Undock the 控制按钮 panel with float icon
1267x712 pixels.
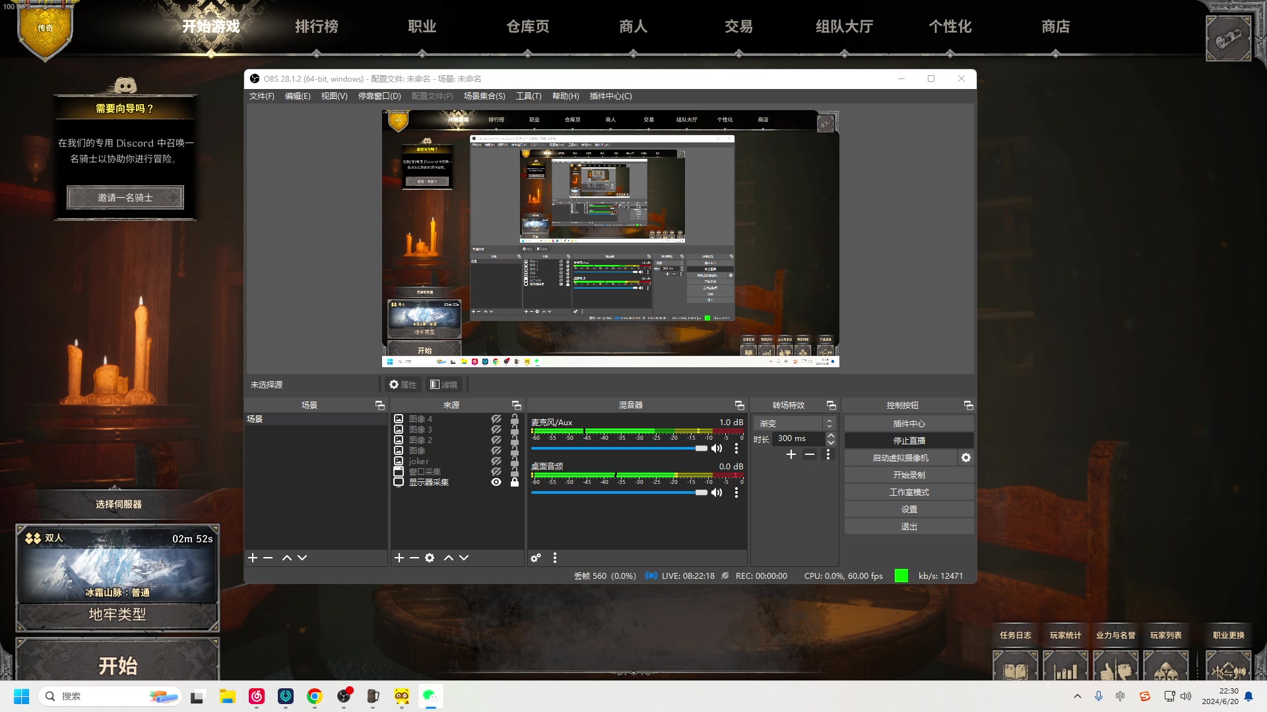coord(969,405)
